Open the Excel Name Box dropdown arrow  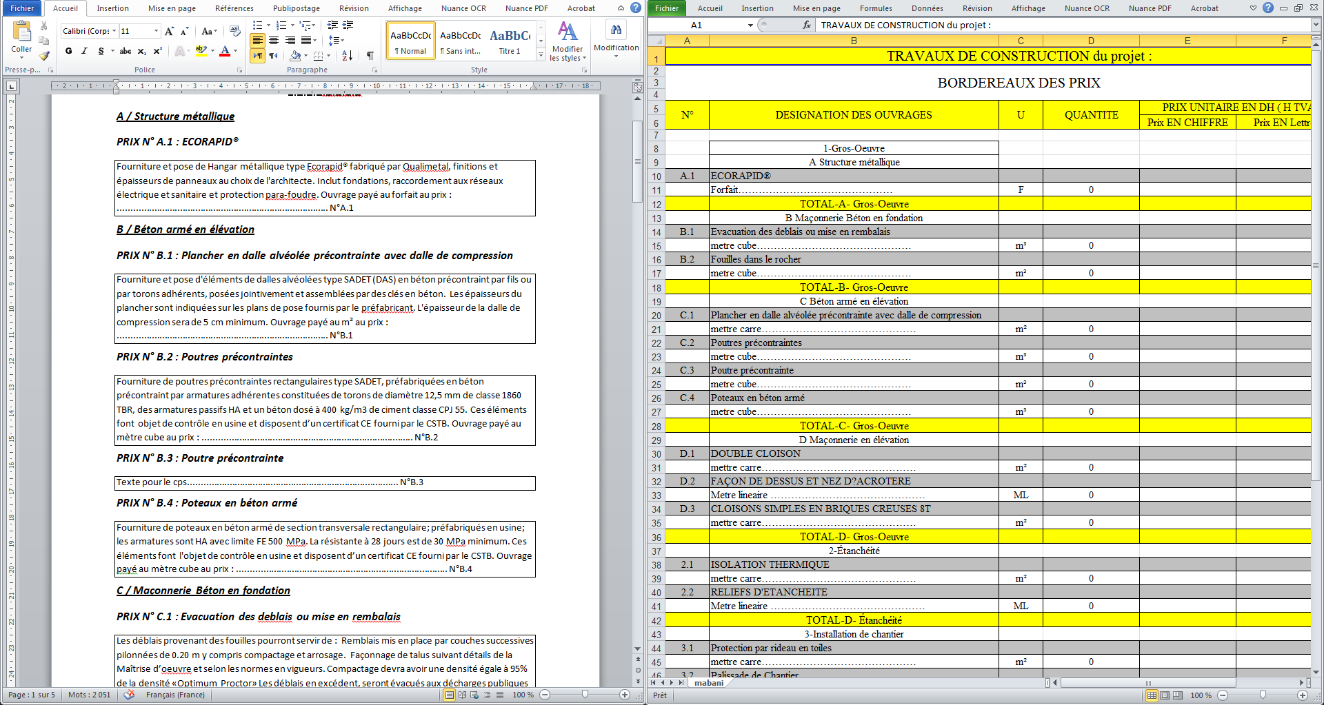[x=750, y=25]
